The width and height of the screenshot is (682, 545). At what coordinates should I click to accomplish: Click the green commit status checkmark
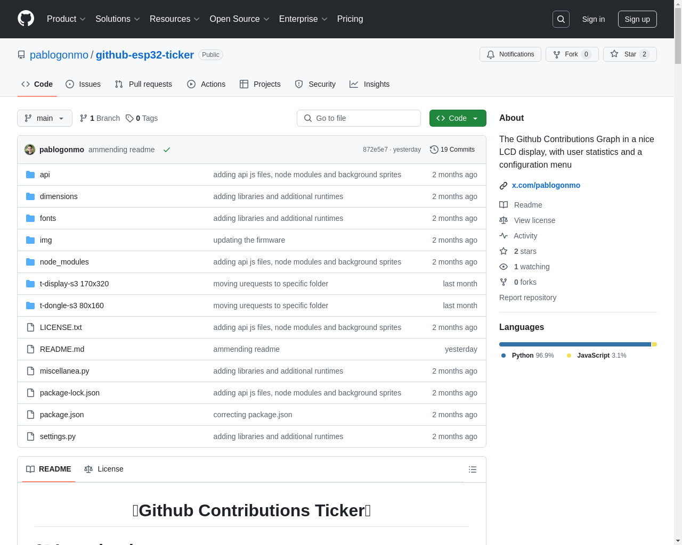[167, 150]
